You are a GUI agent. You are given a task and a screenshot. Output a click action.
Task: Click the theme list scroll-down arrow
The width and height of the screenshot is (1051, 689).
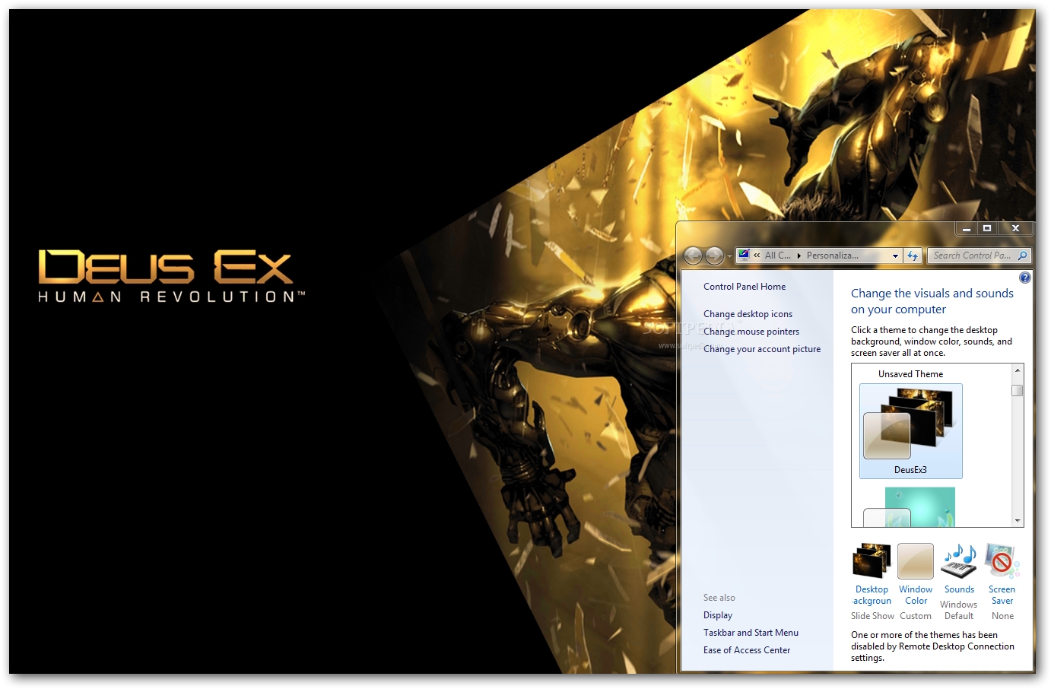[x=1018, y=521]
